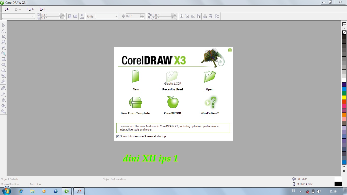Image resolution: width=347 pixels, height=195 pixels.
Task: Select the Ellipse tool
Action: [3, 64]
